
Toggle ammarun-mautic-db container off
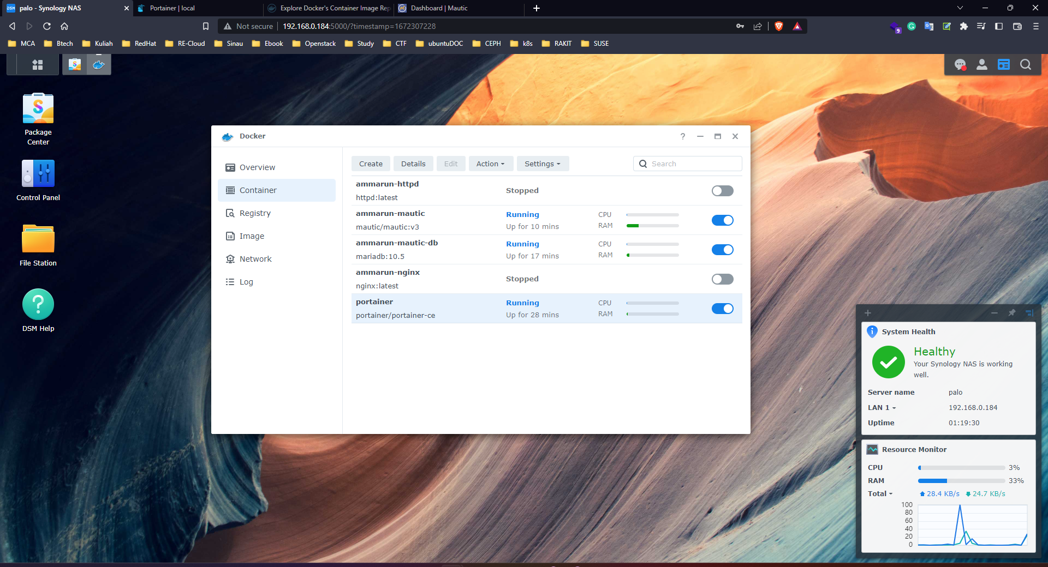[723, 250]
